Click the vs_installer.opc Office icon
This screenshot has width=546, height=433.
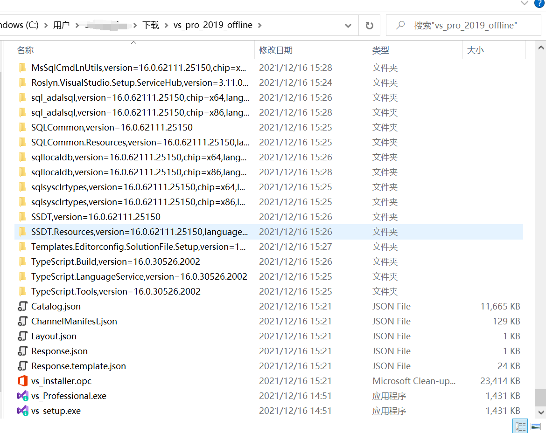pyautogui.click(x=23, y=381)
